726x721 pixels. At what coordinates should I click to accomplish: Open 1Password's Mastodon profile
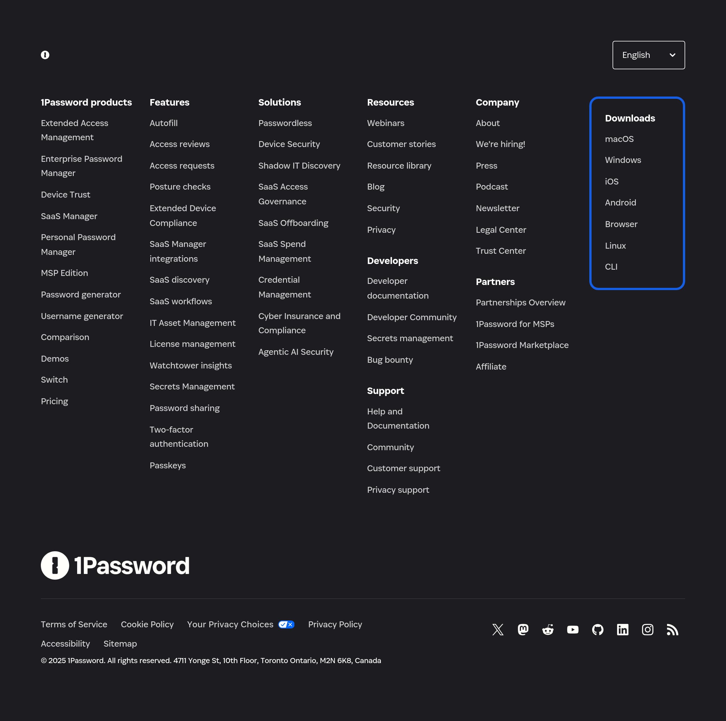coord(523,630)
